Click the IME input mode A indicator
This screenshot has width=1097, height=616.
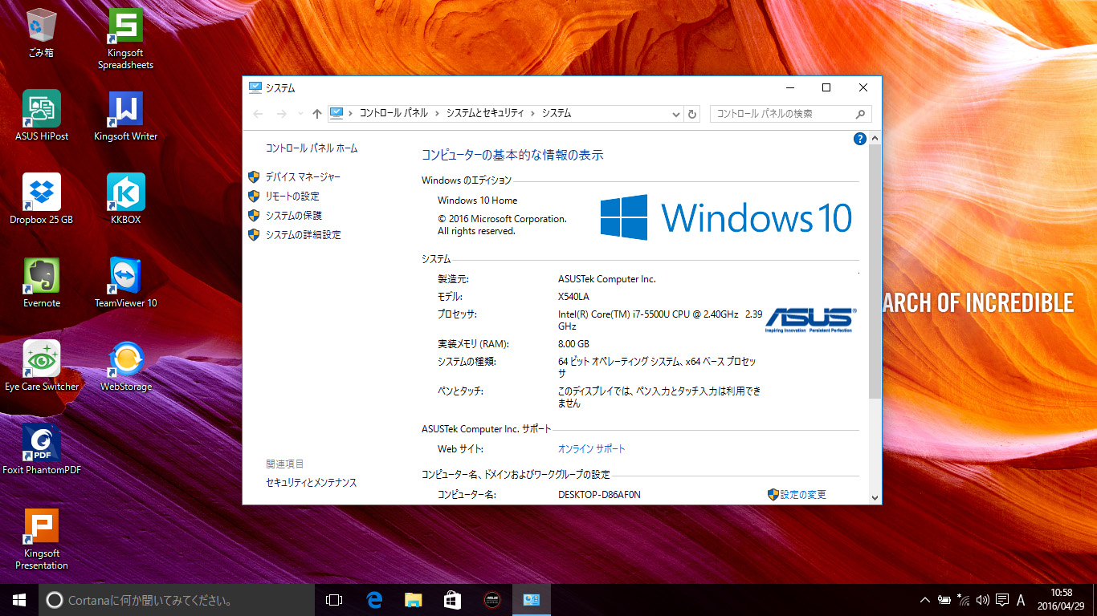[1021, 600]
